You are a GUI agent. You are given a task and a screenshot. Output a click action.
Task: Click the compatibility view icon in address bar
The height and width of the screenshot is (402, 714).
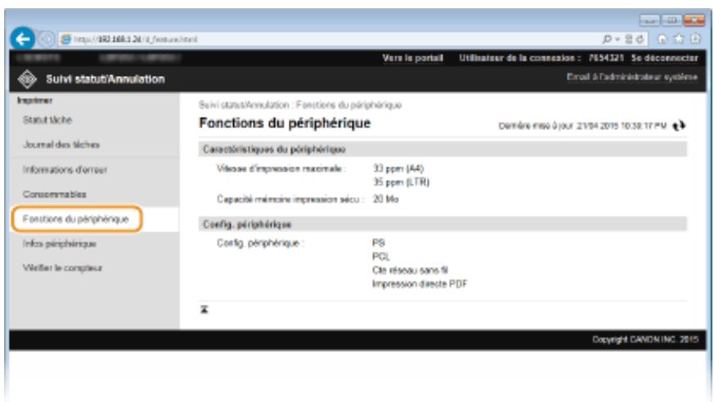tap(629, 39)
